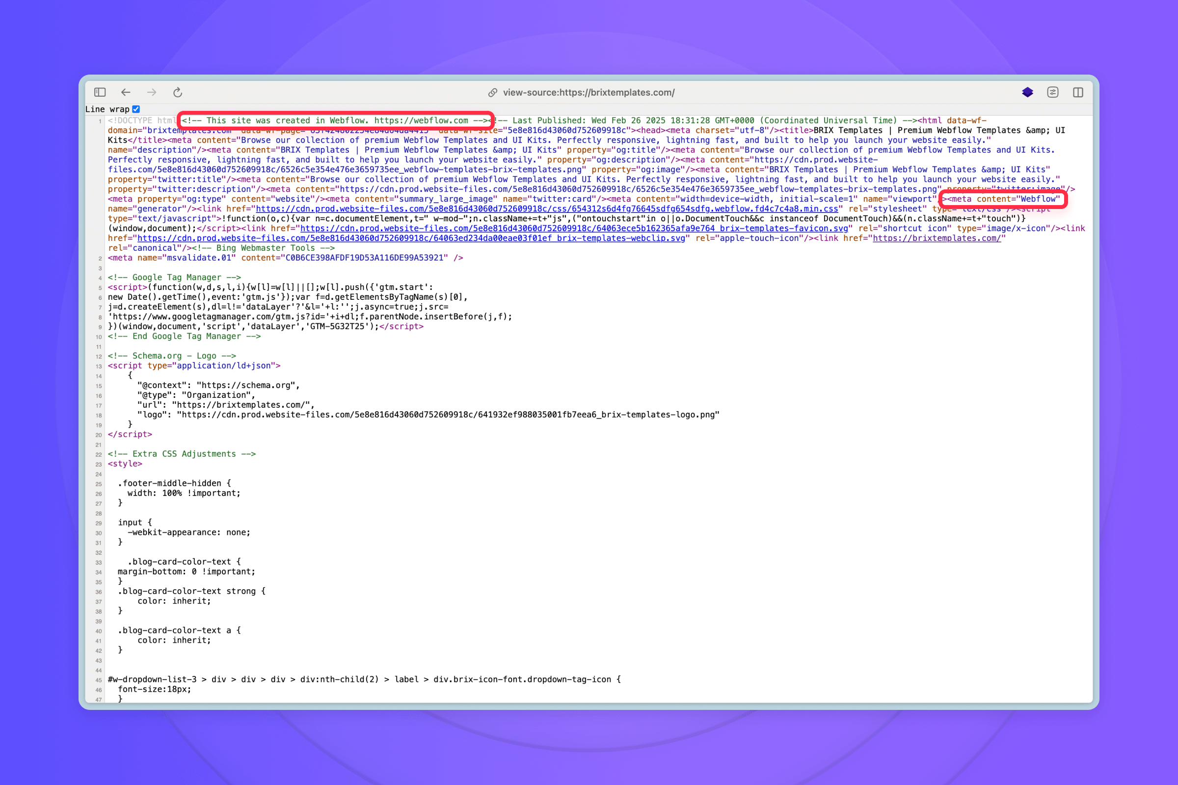Click line number 13 in the gutter
This screenshot has height=785, width=1178.
click(x=99, y=366)
